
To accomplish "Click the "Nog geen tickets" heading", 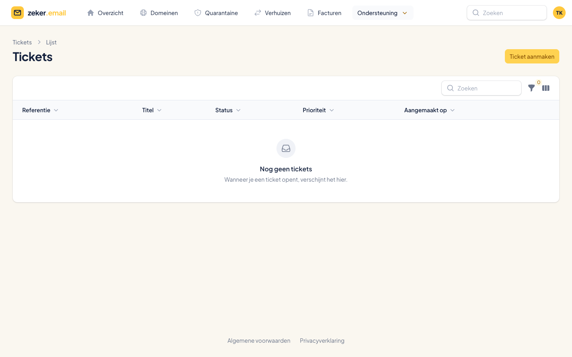I will (286, 169).
